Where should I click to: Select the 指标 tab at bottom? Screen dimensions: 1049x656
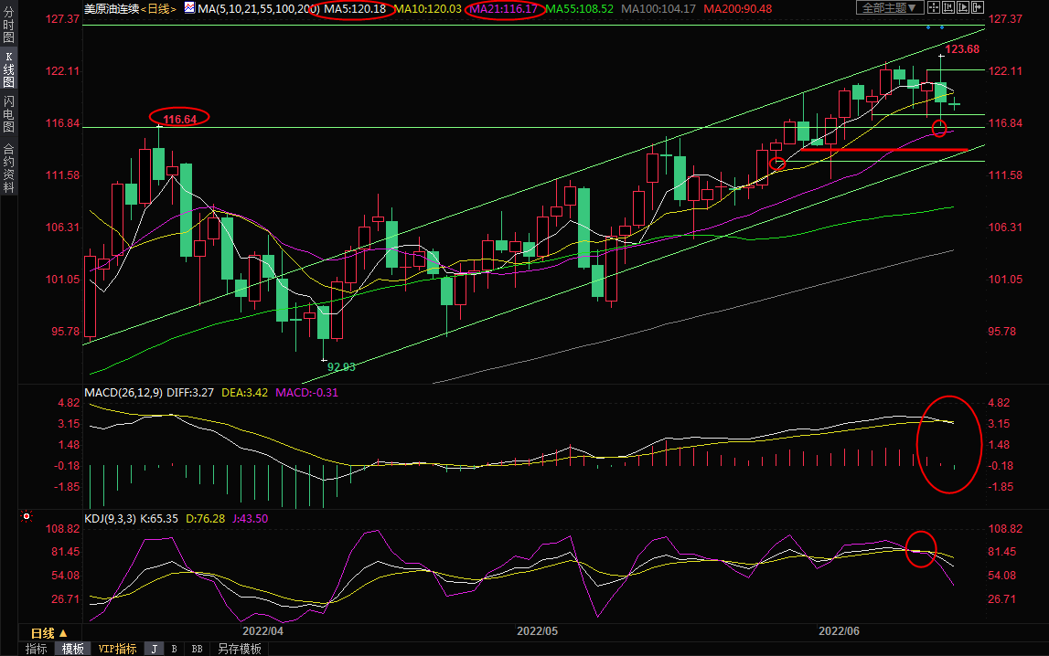[x=37, y=649]
